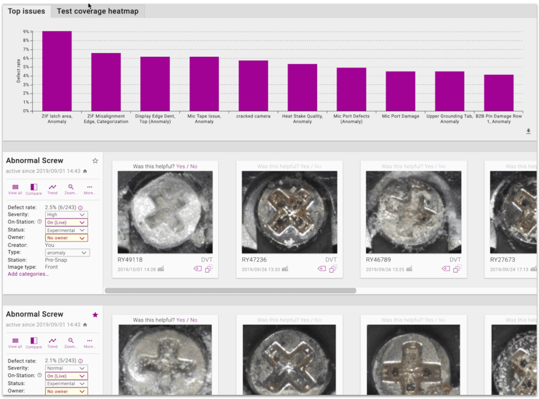The image size is (539, 399).
Task: Open first panel On-Station dropdown
Action: pos(66,222)
